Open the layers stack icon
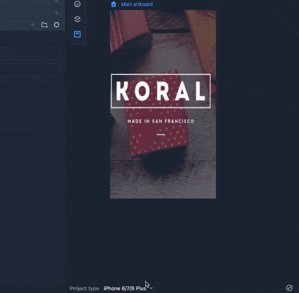This screenshot has width=299, height=293. click(77, 19)
